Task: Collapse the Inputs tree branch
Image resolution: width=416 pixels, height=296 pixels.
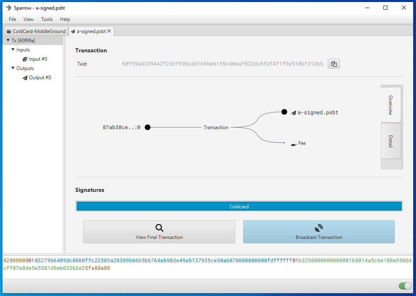Action: [x=13, y=49]
